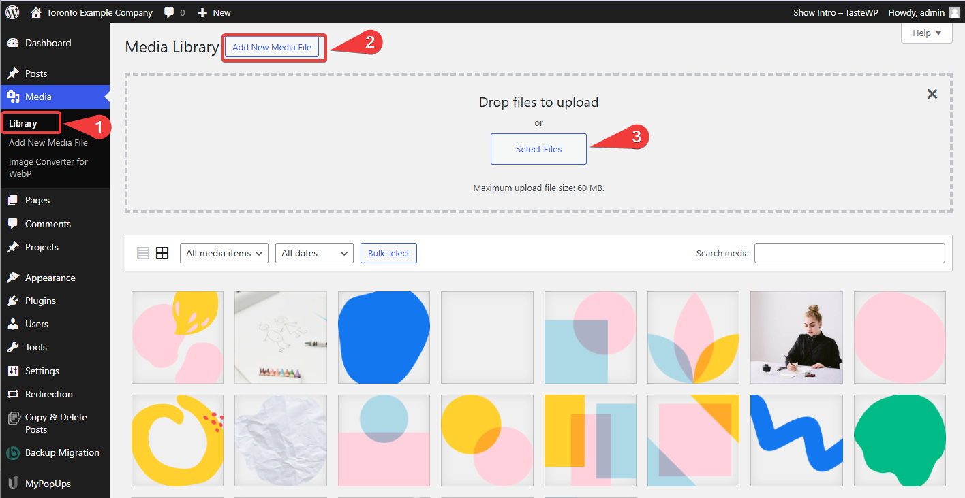The height and width of the screenshot is (498, 965).
Task: Click the WordPress logo icon
Action: [x=12, y=12]
